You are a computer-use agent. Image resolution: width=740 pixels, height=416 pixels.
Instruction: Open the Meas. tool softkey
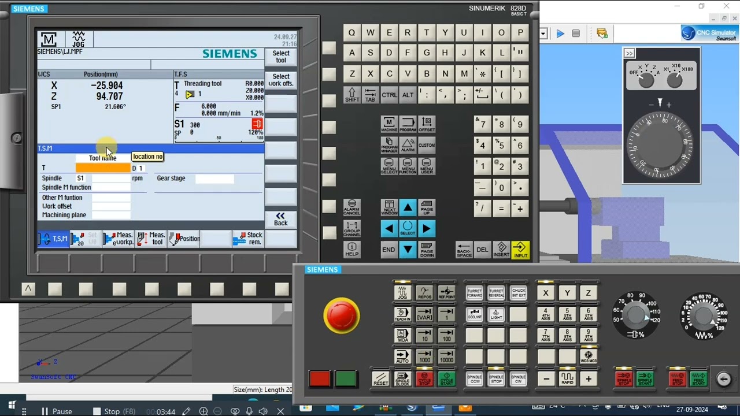point(150,239)
